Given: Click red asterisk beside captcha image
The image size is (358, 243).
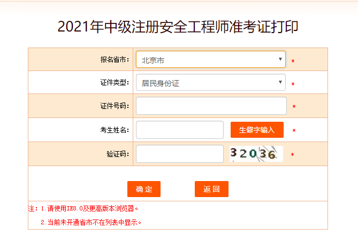Looking at the screenshot, I should tap(292, 155).
